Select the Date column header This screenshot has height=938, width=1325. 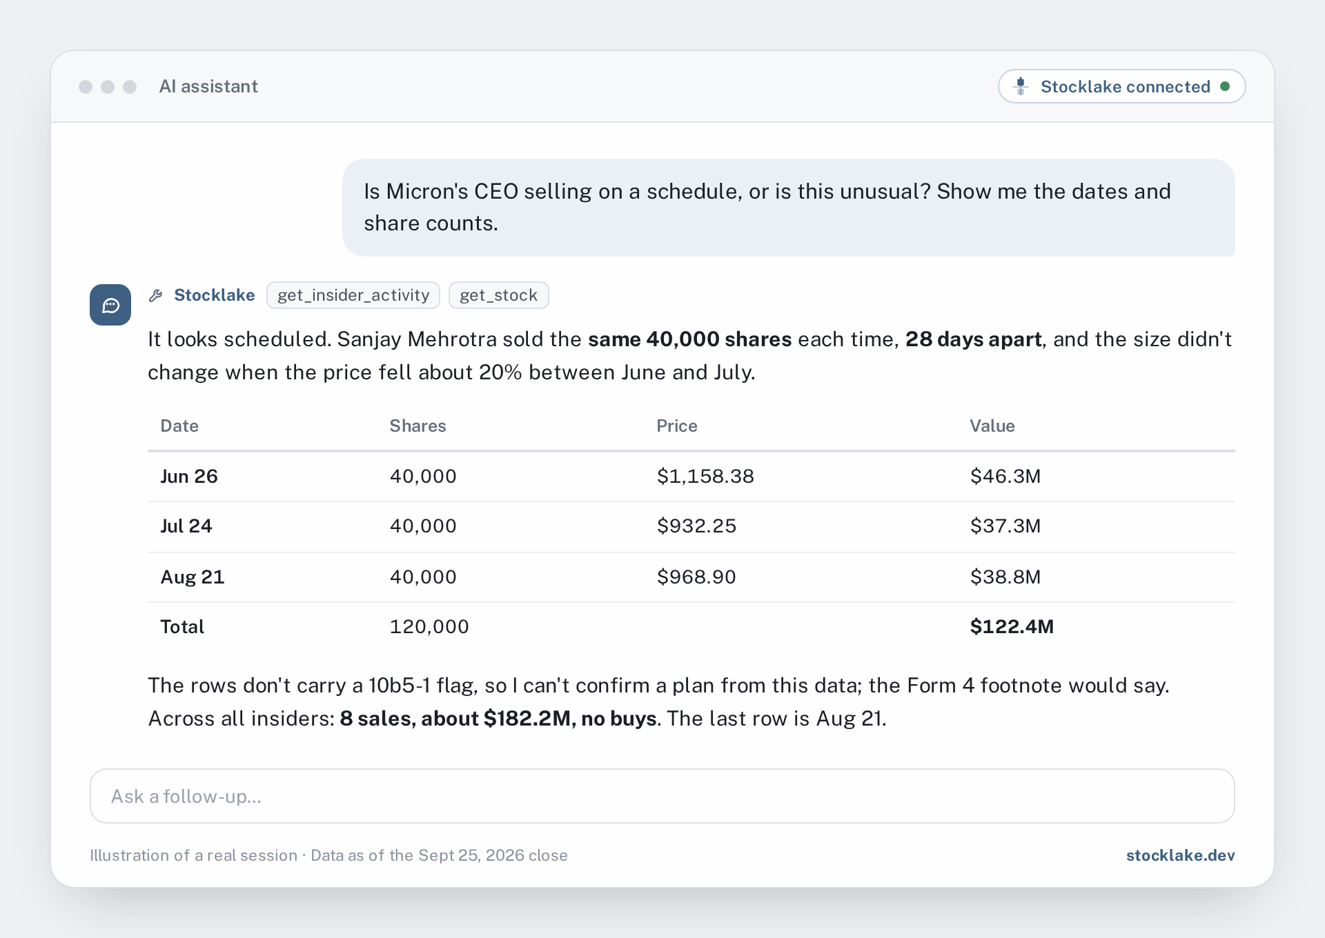179,426
